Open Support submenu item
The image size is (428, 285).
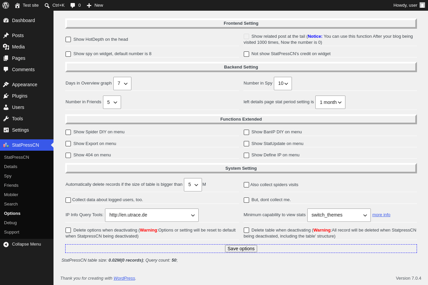[27, 232]
